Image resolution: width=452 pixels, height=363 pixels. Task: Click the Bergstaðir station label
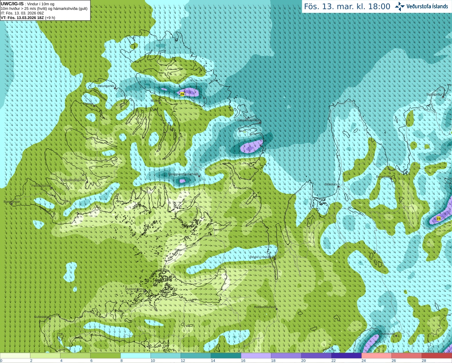[x=383, y=177]
